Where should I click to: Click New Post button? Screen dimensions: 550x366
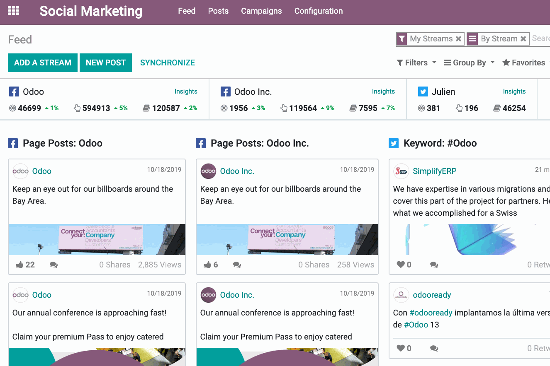point(106,63)
